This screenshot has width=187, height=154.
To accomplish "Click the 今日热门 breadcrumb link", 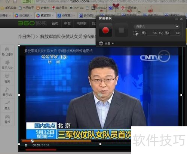I will [x=26, y=37].
